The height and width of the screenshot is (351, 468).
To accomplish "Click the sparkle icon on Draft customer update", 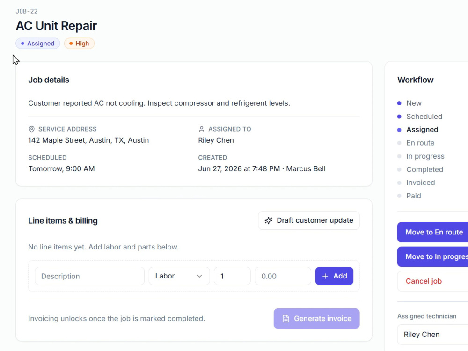I will click(x=268, y=220).
